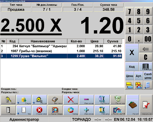
Task: Click the wallet Расчет button
Action: point(133,105)
